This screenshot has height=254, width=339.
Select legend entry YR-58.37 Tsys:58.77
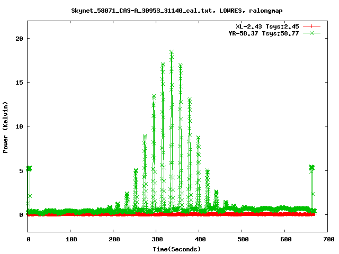coord(264,33)
